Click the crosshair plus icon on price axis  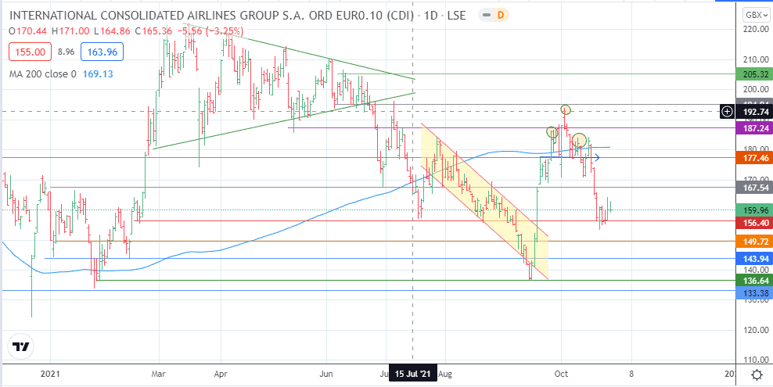pos(727,112)
